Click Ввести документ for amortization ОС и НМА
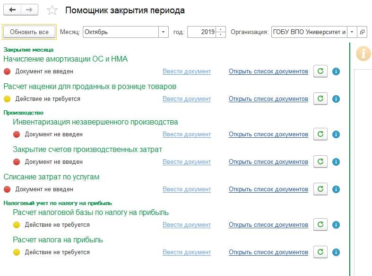Screen dimensions: 372x276 186,71
